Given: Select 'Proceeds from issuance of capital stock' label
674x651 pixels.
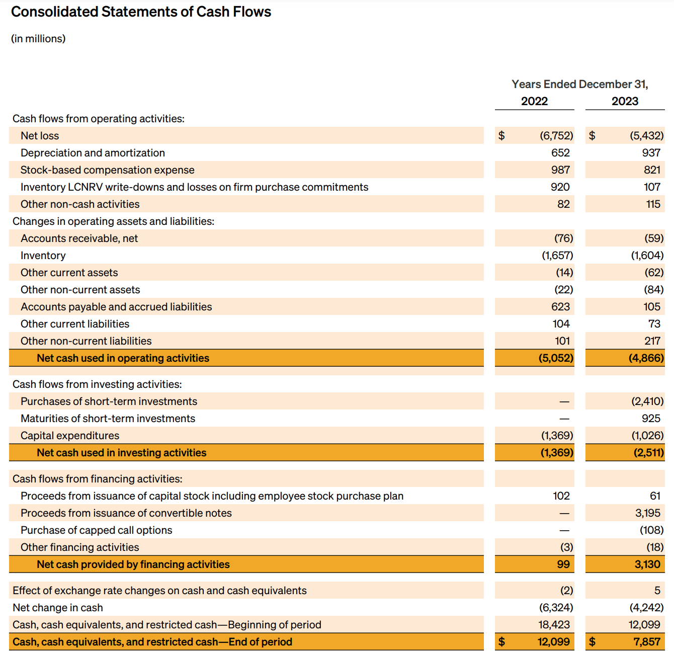Looking at the screenshot, I should point(212,496).
